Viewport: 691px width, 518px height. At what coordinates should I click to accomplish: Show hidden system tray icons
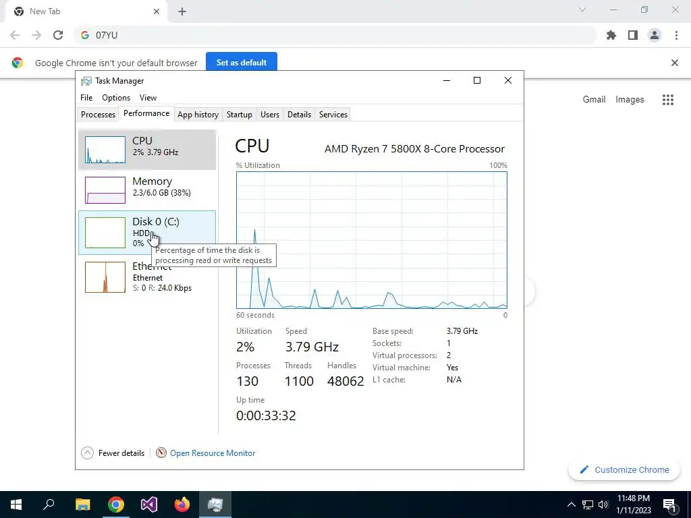click(571, 505)
